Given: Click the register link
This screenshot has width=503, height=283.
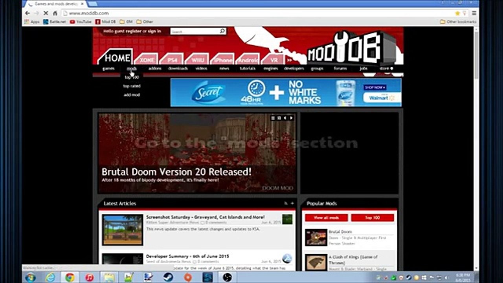Looking at the screenshot, I should pos(134,31).
